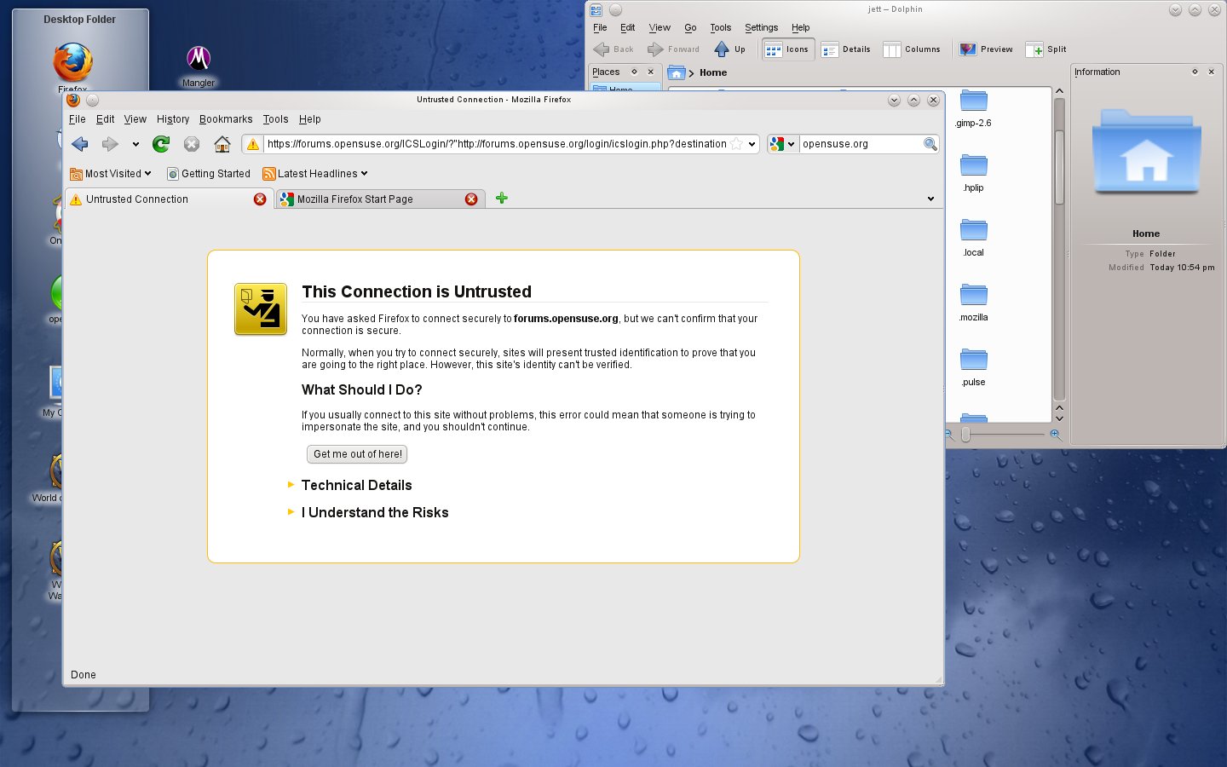Select the .pulse folder in Dolphin
The width and height of the screenshot is (1227, 767).
point(973,368)
